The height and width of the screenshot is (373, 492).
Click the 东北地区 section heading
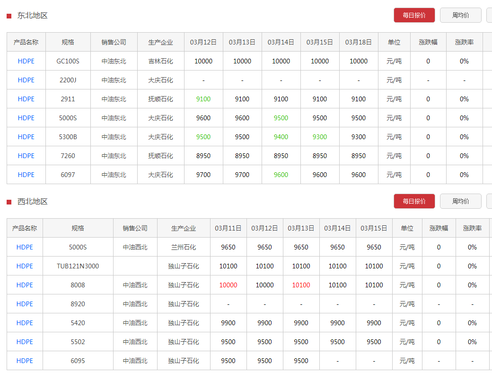click(32, 16)
